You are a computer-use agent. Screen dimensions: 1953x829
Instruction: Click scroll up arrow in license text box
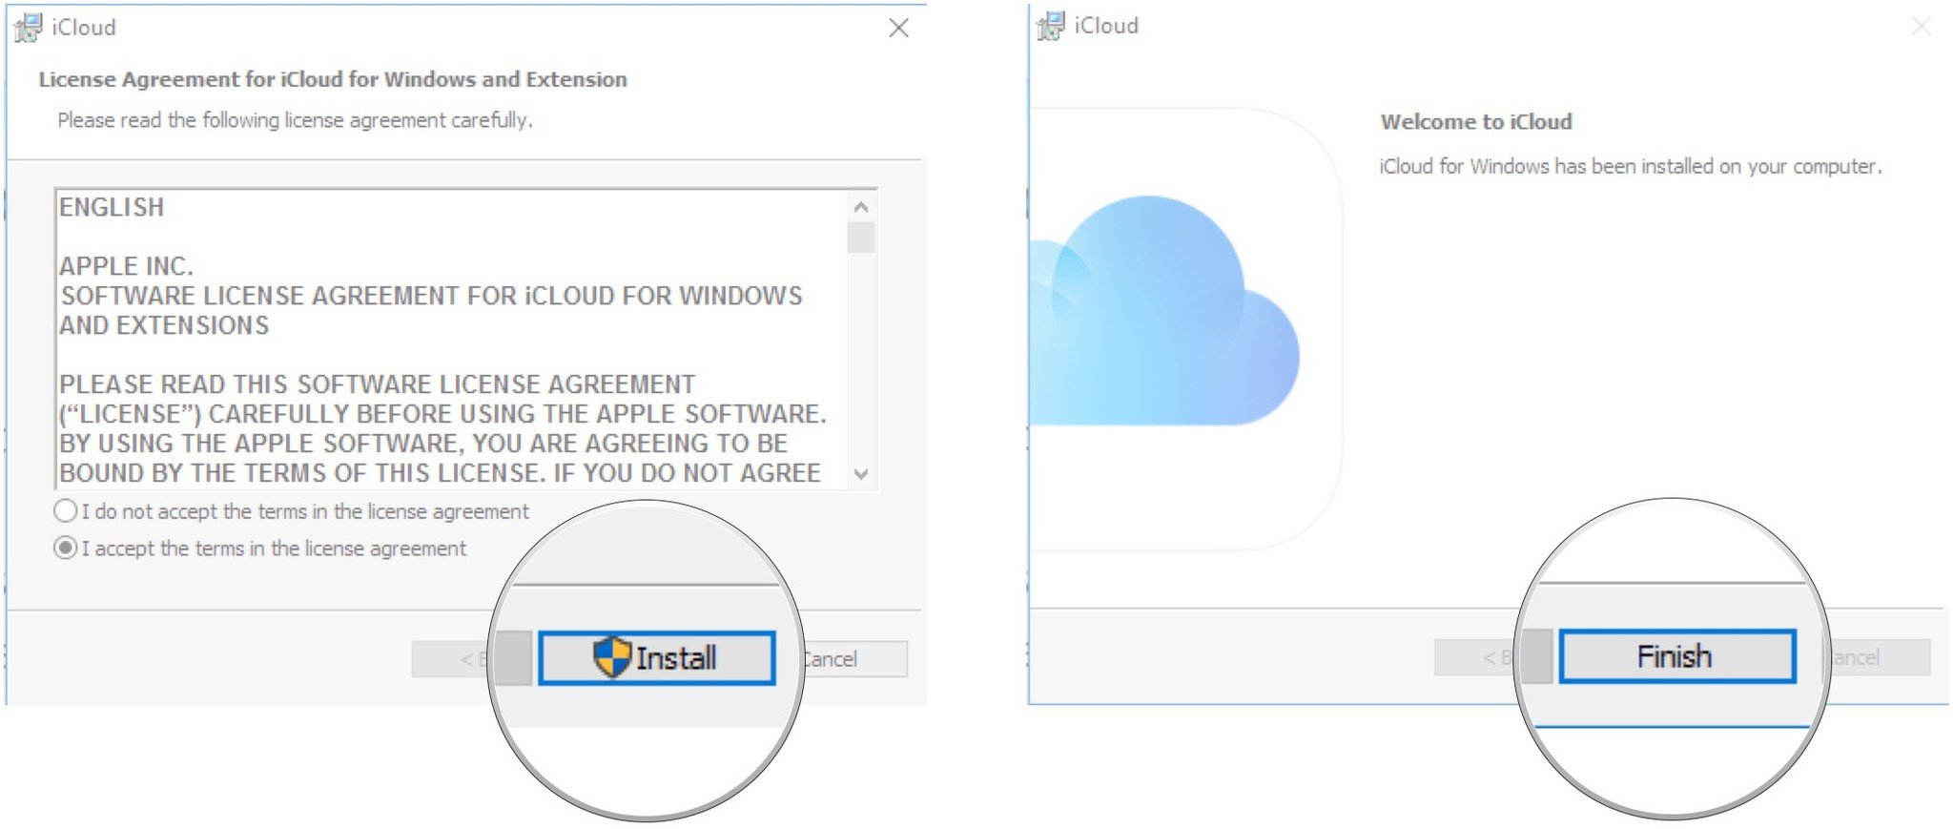861,207
